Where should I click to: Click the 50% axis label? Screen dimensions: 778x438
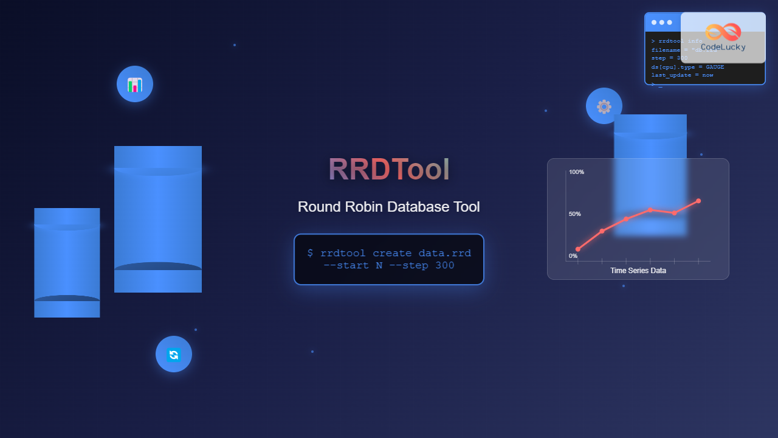coord(574,214)
